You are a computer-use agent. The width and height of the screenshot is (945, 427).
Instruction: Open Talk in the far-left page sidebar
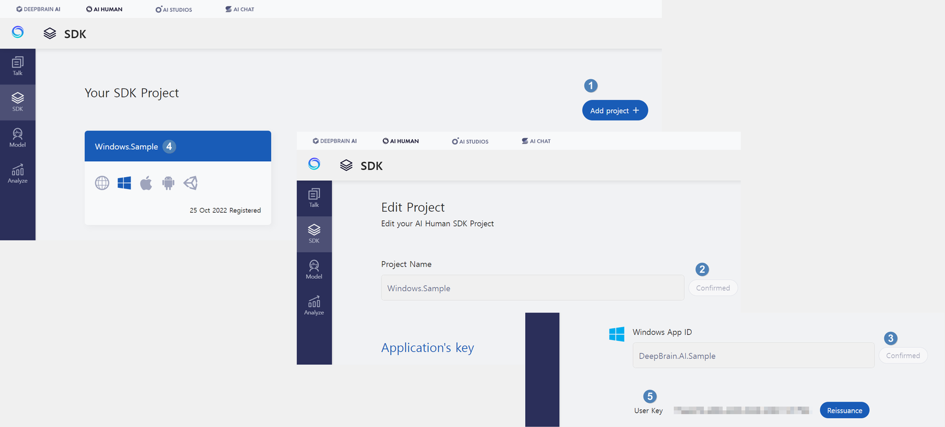[x=18, y=66]
